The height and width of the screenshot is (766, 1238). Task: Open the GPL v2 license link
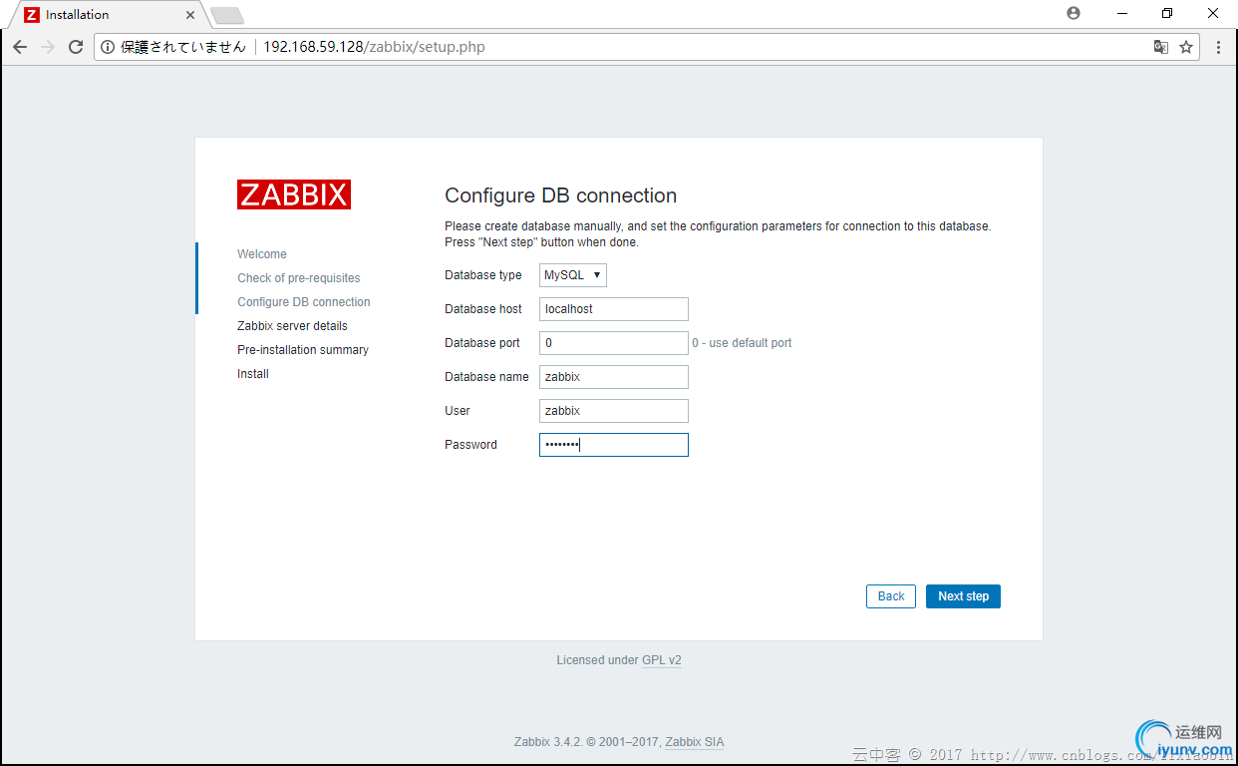(662, 660)
